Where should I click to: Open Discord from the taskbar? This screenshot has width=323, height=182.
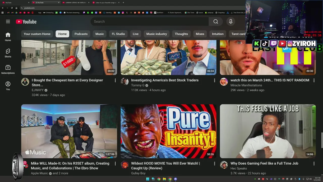pos(175,179)
